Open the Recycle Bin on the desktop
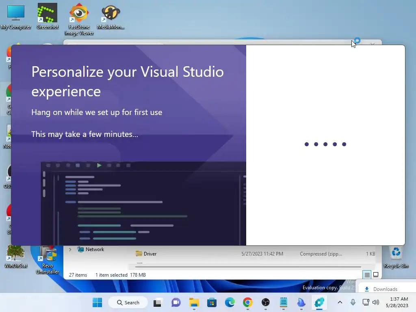Screen dimensions: 416x312 pos(396,257)
